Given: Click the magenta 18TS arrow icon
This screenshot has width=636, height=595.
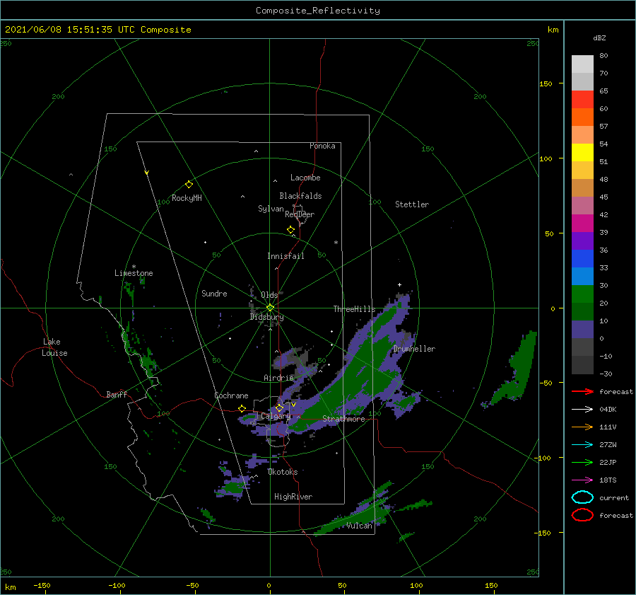Looking at the screenshot, I should (582, 480).
